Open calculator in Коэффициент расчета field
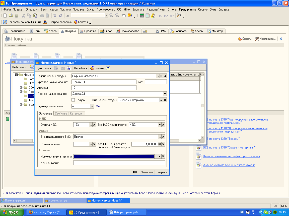 click(x=160, y=144)
